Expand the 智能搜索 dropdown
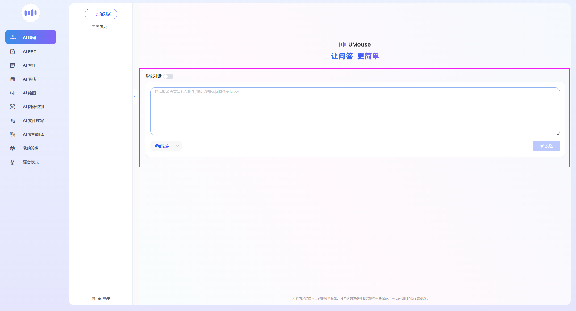The height and width of the screenshot is (311, 576). (162, 146)
